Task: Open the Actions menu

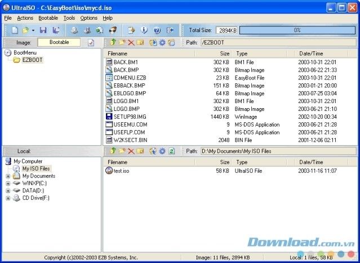Action: [x=25, y=18]
